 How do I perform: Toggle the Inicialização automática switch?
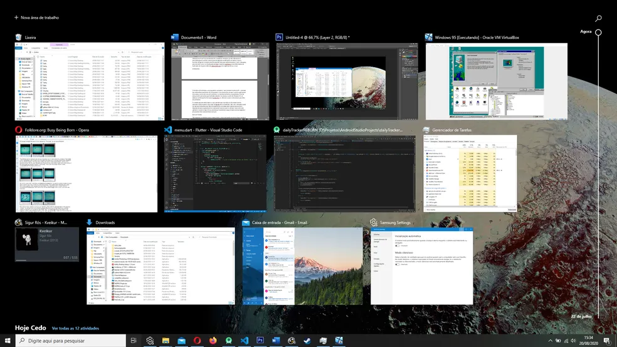[x=399, y=246]
